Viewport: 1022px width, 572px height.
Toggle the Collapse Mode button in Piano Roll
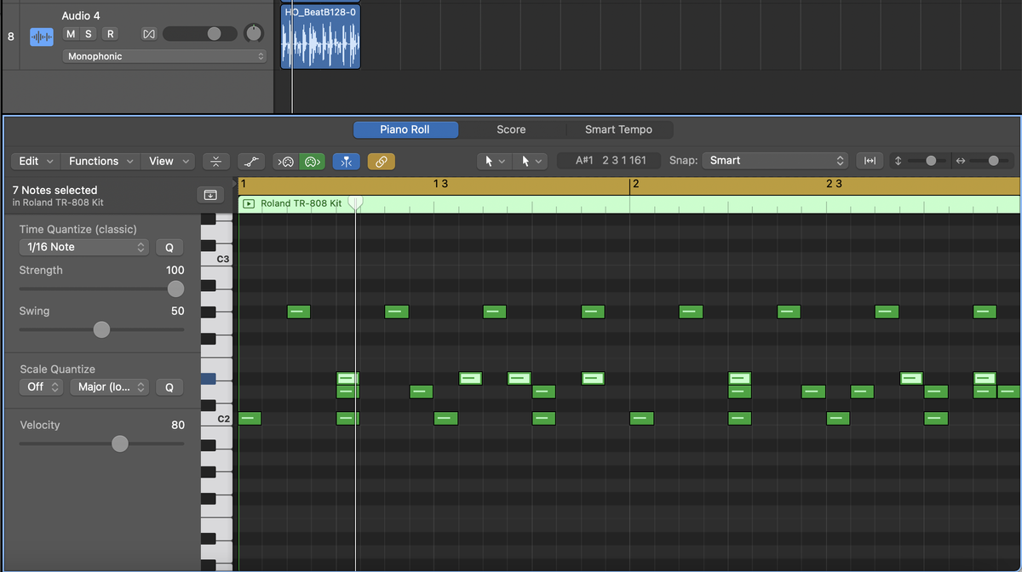coord(216,161)
